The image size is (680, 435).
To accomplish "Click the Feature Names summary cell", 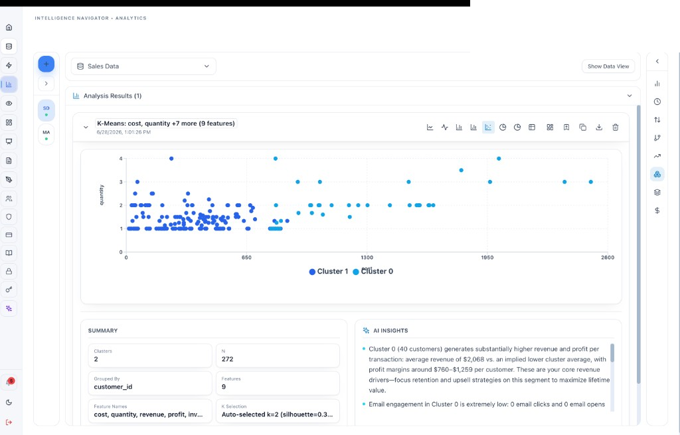I will point(150,411).
